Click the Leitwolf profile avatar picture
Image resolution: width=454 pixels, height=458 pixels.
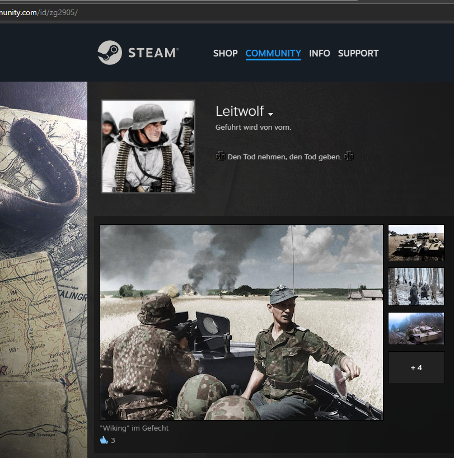pos(148,147)
